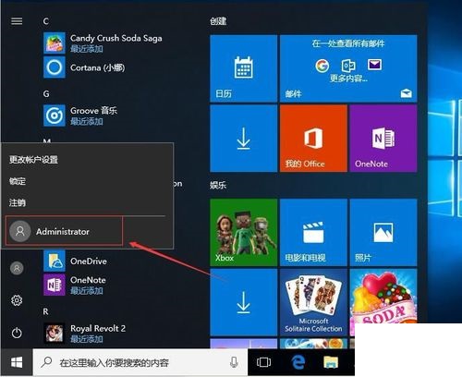Click the download tile beside 我的 Office

point(243,139)
